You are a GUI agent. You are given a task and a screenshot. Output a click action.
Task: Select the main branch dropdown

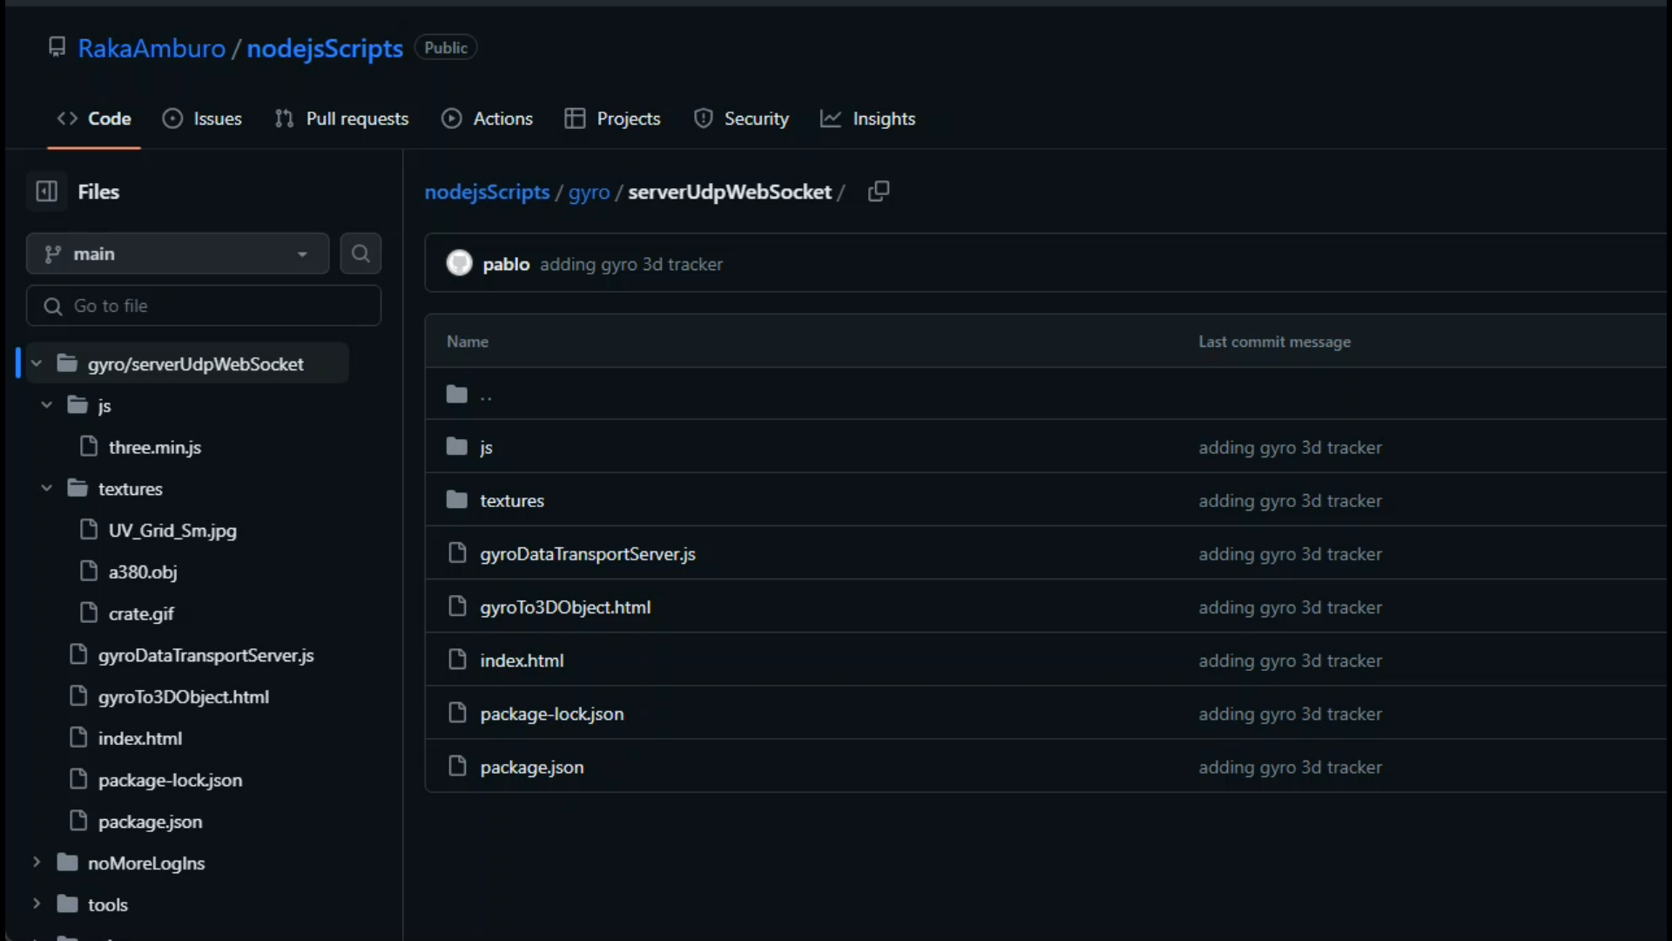pyautogui.click(x=177, y=254)
